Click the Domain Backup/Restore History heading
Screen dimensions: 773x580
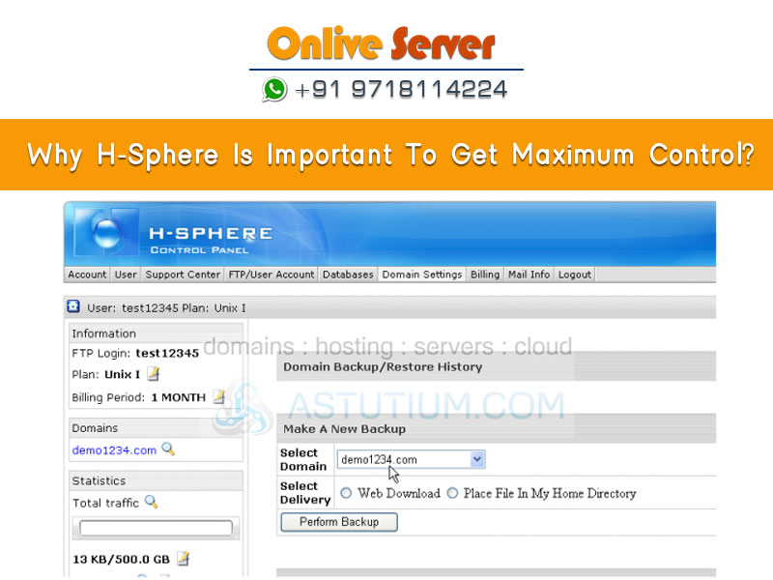coord(383,367)
